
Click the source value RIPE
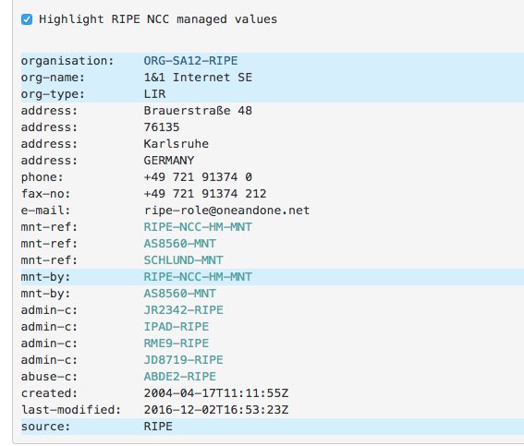coord(158,427)
